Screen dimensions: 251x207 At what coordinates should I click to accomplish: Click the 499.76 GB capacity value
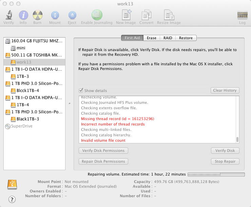click(187, 182)
